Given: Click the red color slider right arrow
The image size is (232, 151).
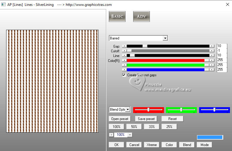Looking at the screenshot, I should [212, 60].
